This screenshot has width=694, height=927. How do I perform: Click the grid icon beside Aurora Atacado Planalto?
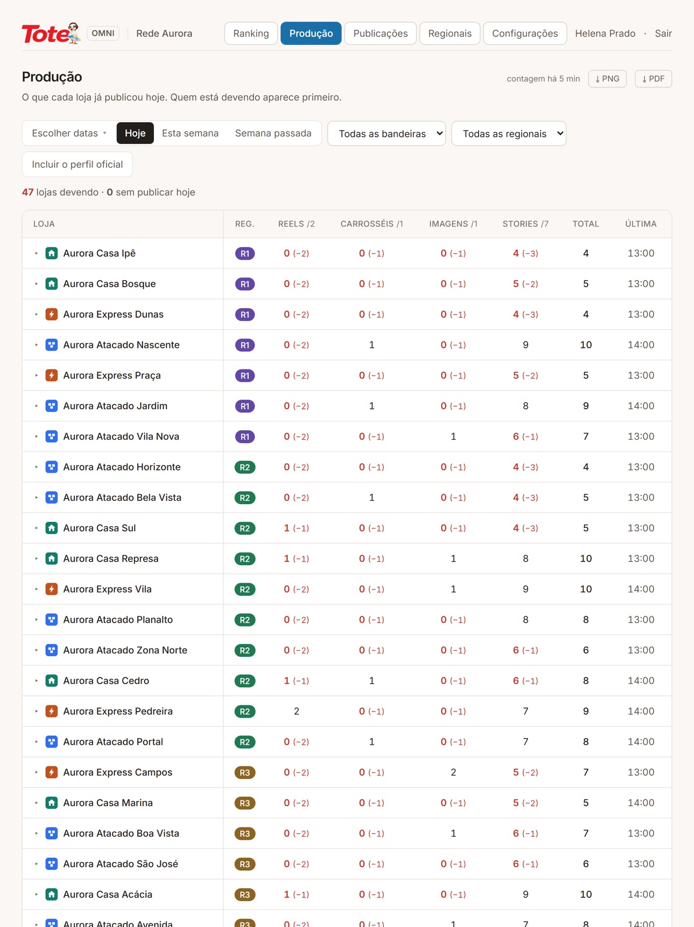pos(52,619)
